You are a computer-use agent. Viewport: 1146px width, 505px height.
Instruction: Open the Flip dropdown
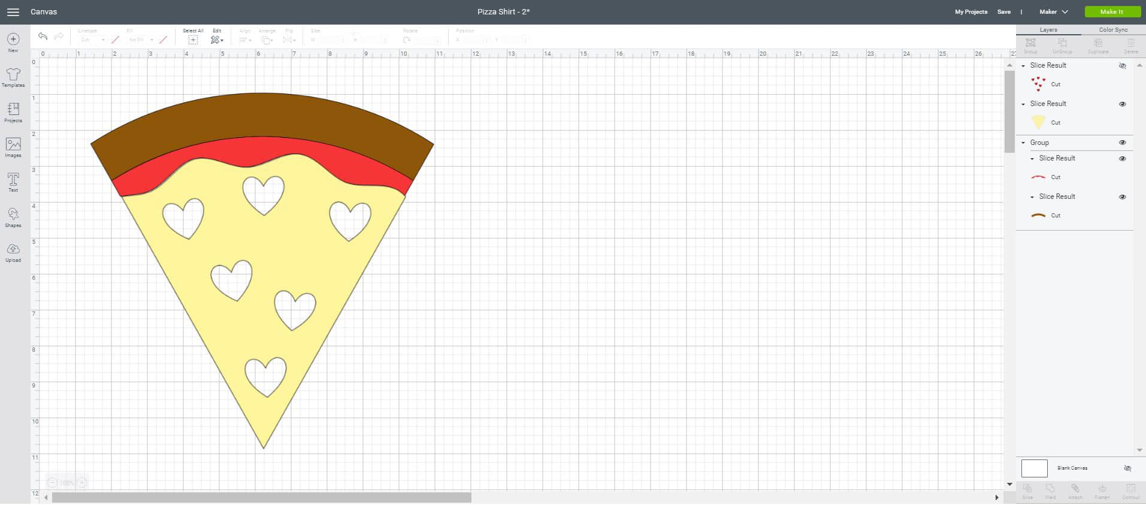click(289, 40)
